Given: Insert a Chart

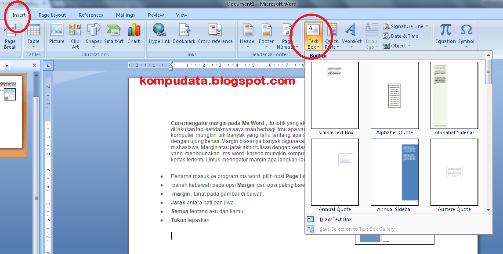Looking at the screenshot, I should tap(134, 34).
